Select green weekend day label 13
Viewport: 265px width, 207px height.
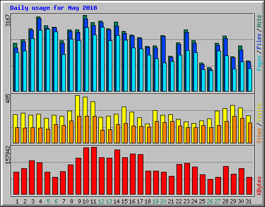(109, 201)
